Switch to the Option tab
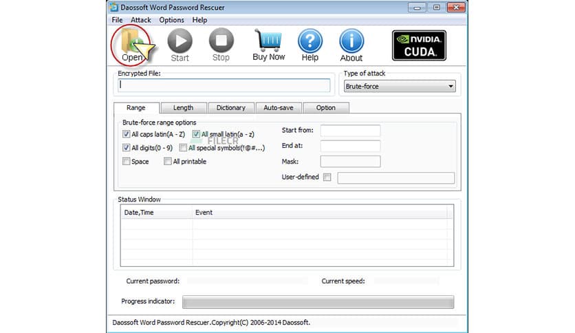The height and width of the screenshot is (333, 575). (x=325, y=108)
